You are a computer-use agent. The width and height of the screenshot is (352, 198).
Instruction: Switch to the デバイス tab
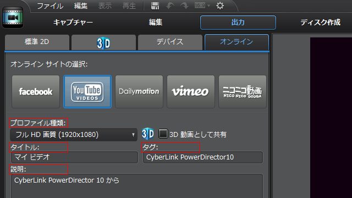pyautogui.click(x=170, y=42)
